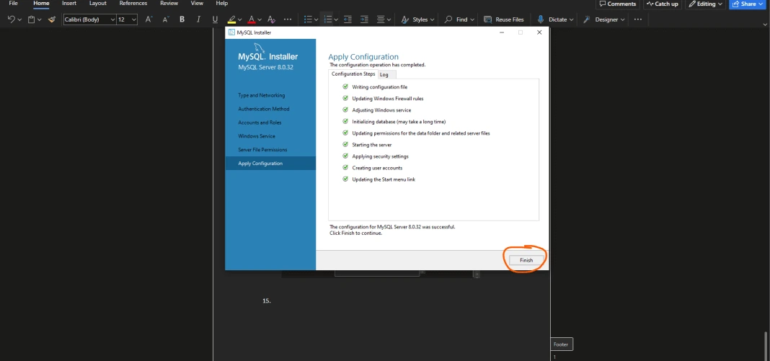This screenshot has height=361, width=770.
Task: Collapse the ribbon with the chevron
Action: click(x=765, y=24)
